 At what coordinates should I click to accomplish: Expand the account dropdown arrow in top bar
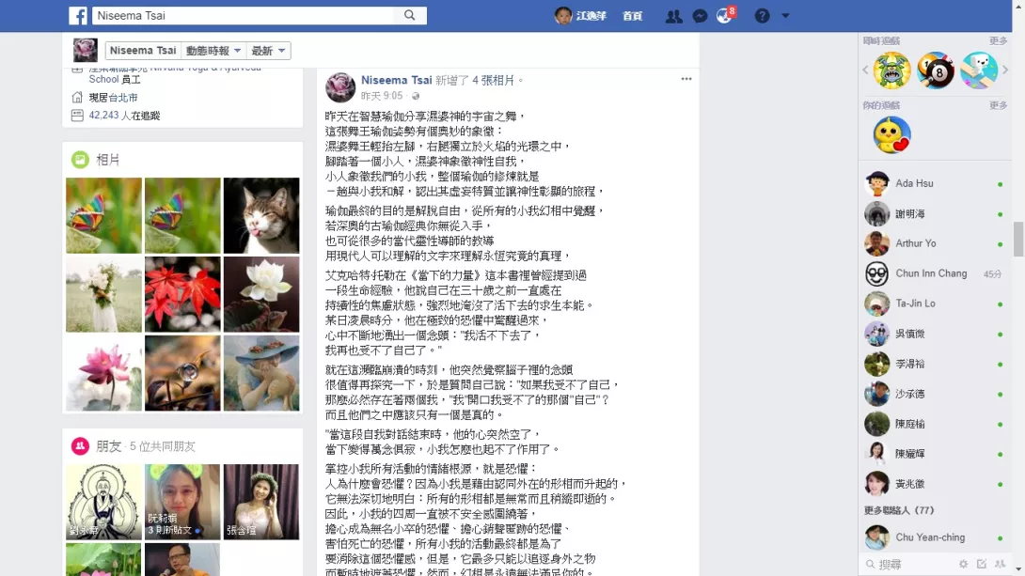tap(785, 16)
